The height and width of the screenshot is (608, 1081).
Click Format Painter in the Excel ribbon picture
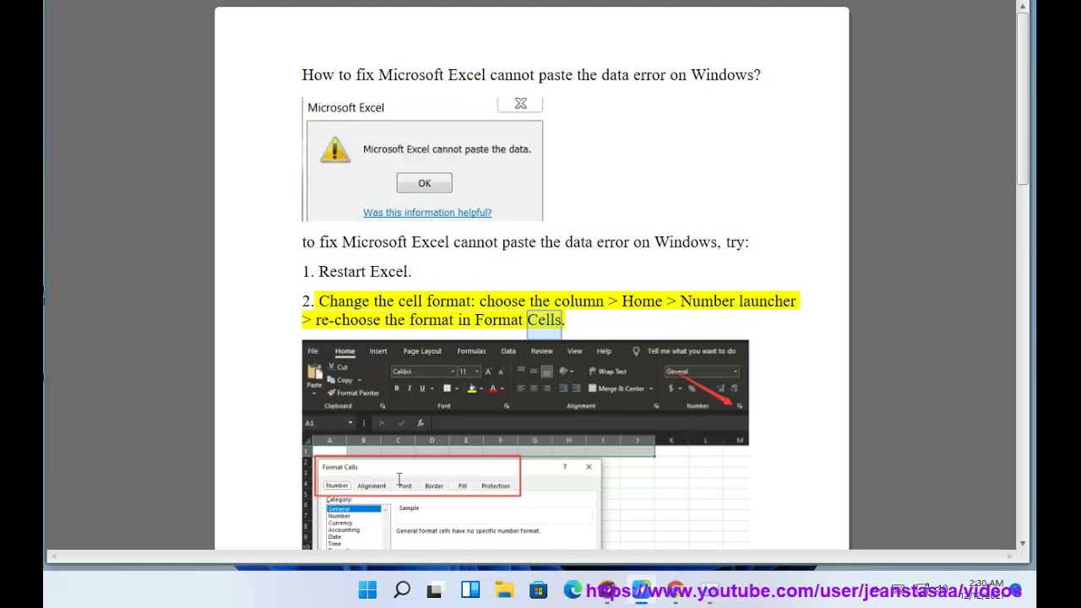[354, 393]
